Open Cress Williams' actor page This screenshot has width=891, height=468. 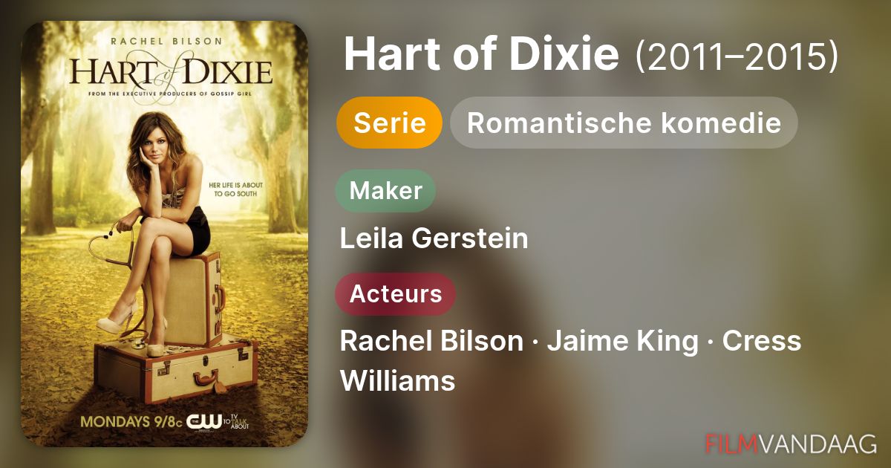click(570, 361)
